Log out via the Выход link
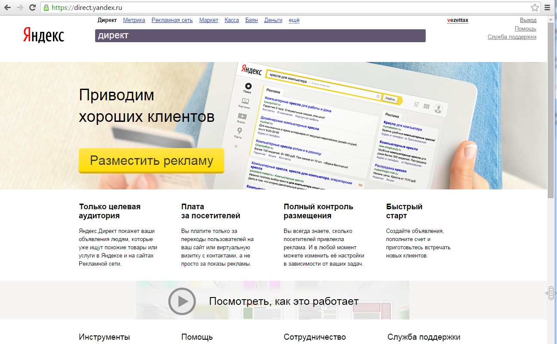 coord(528,20)
